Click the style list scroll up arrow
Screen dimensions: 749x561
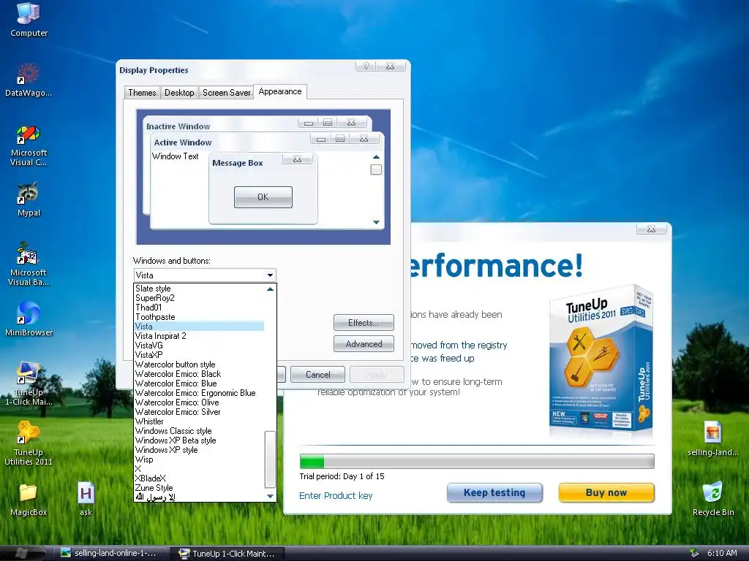(270, 289)
